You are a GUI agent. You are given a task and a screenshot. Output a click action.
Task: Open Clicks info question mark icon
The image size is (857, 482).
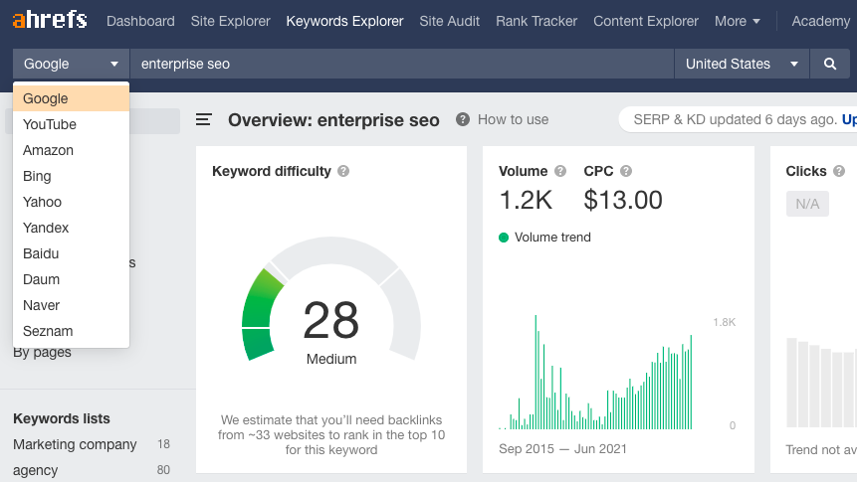click(839, 171)
